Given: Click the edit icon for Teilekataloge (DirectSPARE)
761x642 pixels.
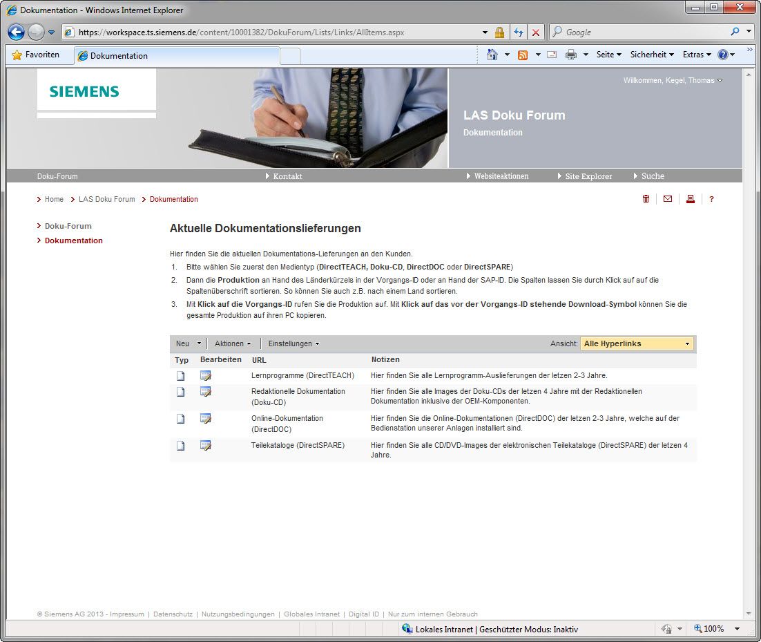Looking at the screenshot, I should point(205,445).
